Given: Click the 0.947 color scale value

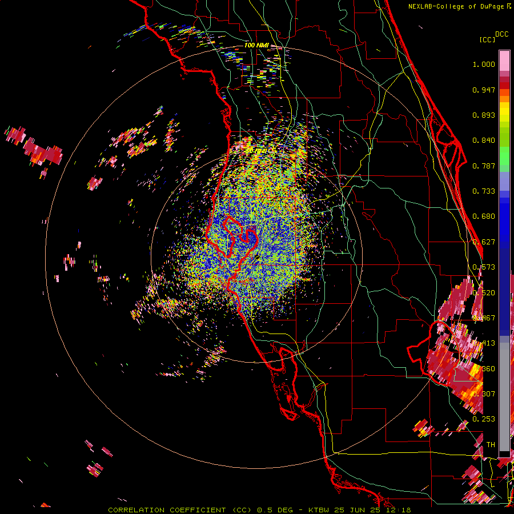Looking at the screenshot, I should click(484, 90).
